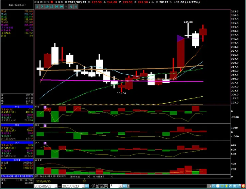Click the blue 外資 panel header

pos(17,107)
